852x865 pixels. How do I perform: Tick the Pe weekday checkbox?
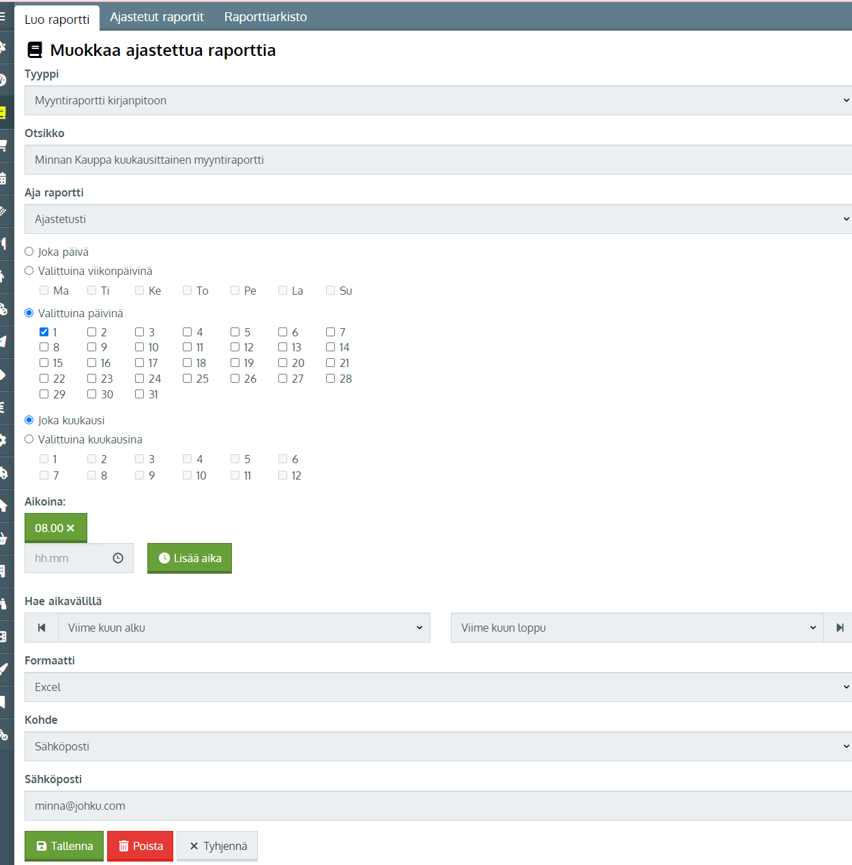pos(235,291)
